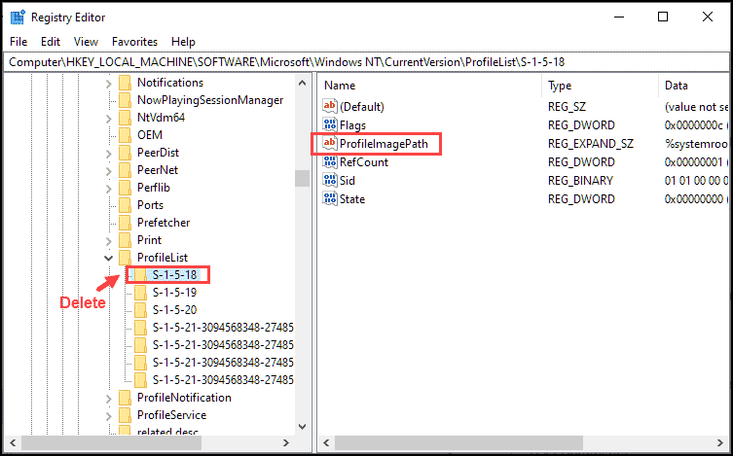Expand the NtVdm64 key
The image size is (733, 456).
(108, 119)
